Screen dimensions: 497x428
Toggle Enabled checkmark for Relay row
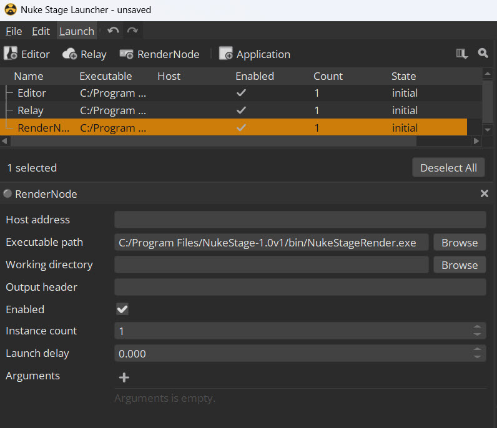(x=241, y=110)
